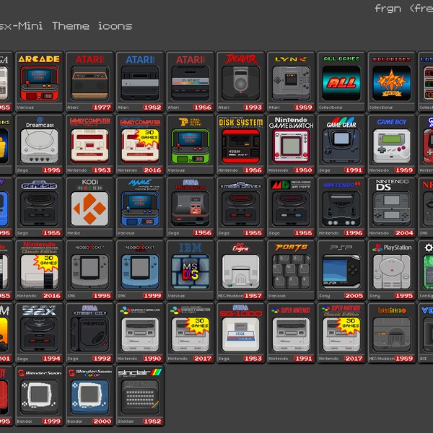Click the Sega Game Gear 1991 icon

pos(341,144)
